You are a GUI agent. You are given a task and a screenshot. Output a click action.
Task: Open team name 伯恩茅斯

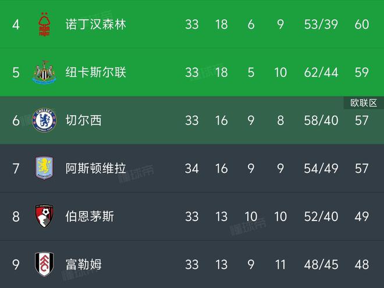click(x=90, y=216)
